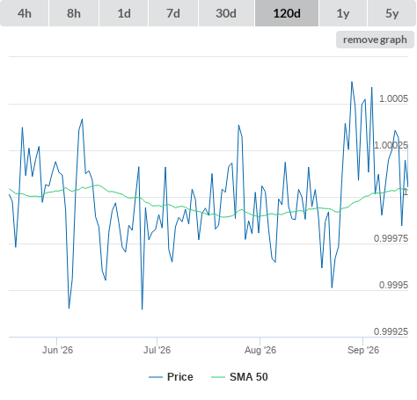
Task: Switch to the 8h range tab
Action: (74, 13)
